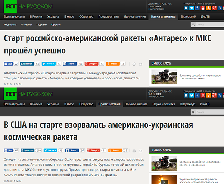Click Facebook Share button beside count 97
Viewport: 224px width, 184px height.
(72, 150)
